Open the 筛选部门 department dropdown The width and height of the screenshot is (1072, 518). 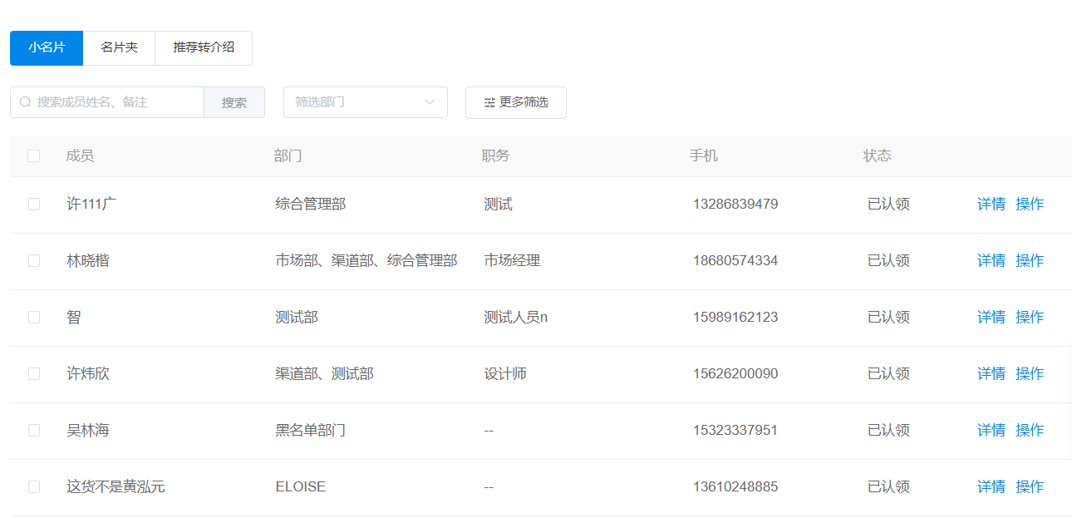coord(357,102)
